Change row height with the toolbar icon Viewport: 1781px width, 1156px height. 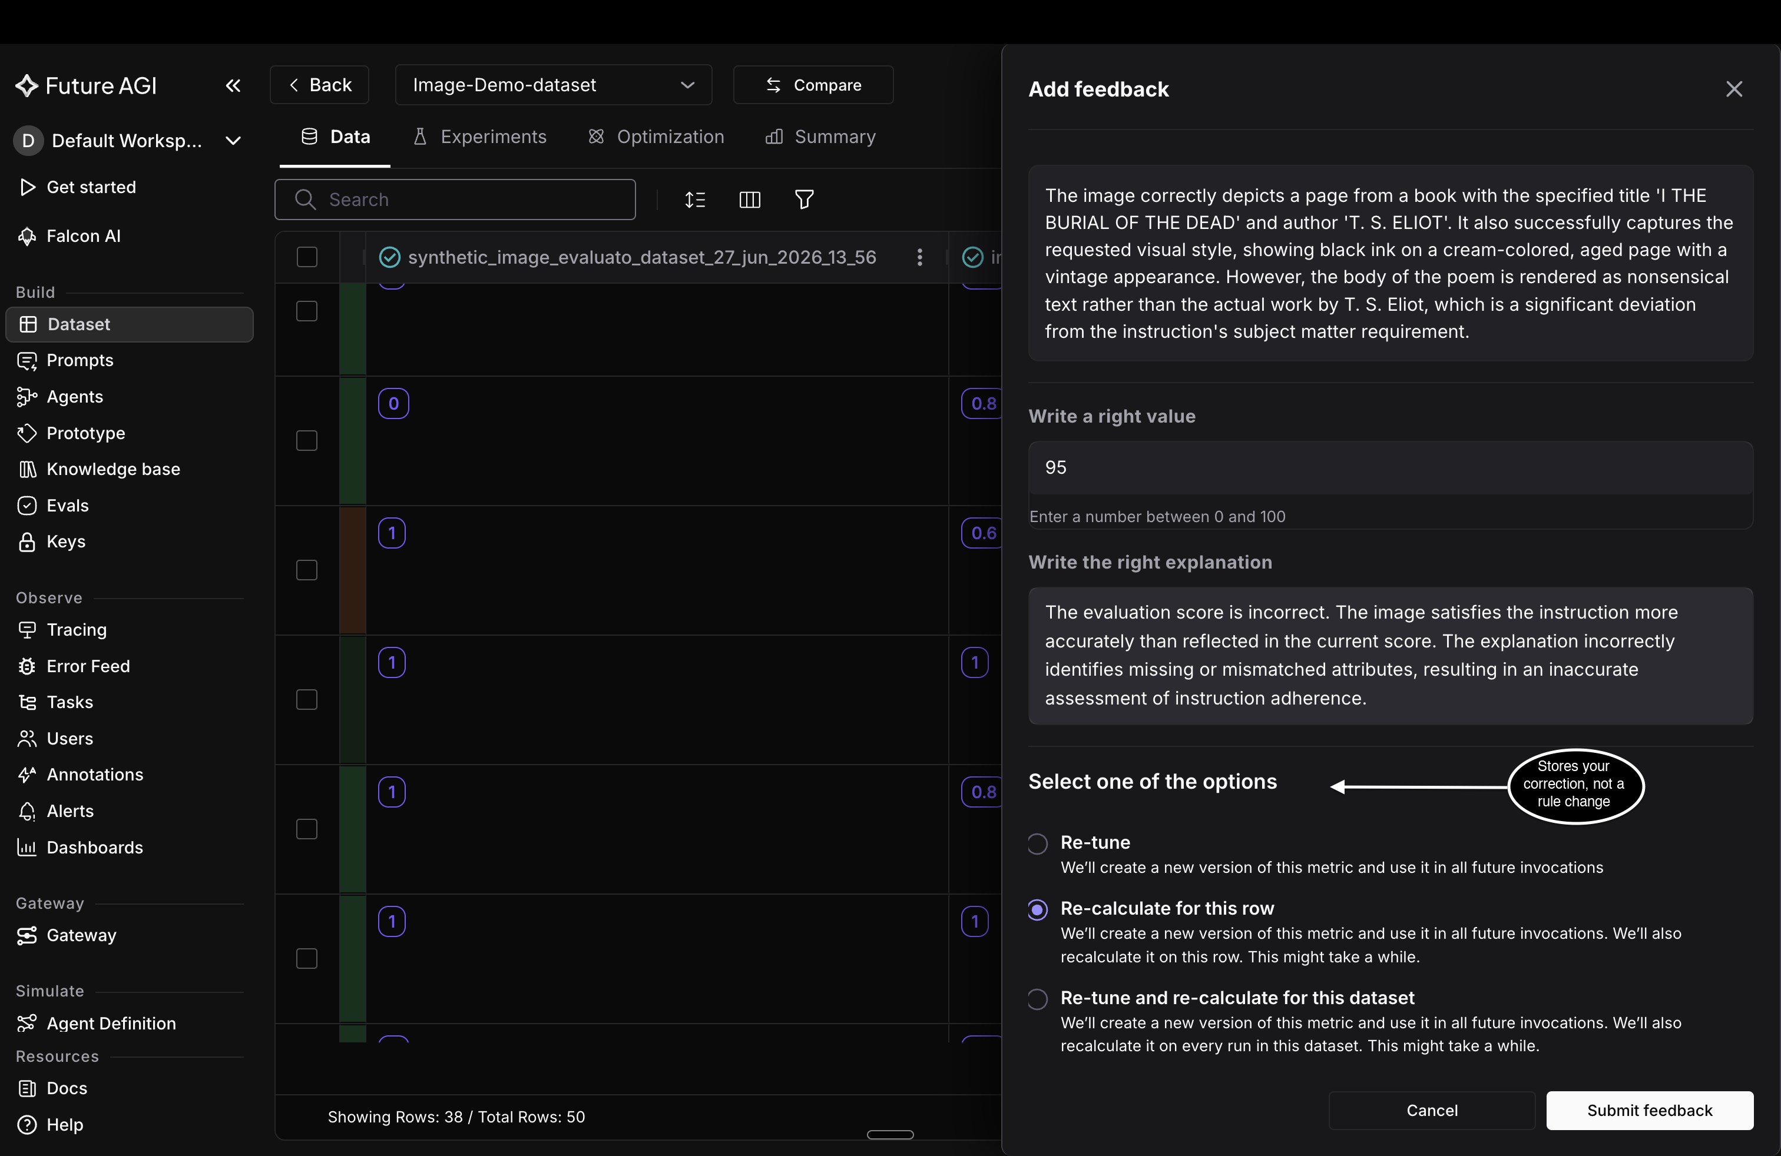click(x=695, y=200)
